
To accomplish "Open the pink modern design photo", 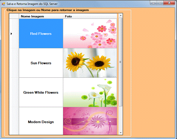I will pyautogui.click(x=90, y=121).
